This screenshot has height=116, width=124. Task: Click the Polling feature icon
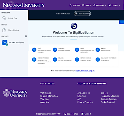(x=55, y=60)
